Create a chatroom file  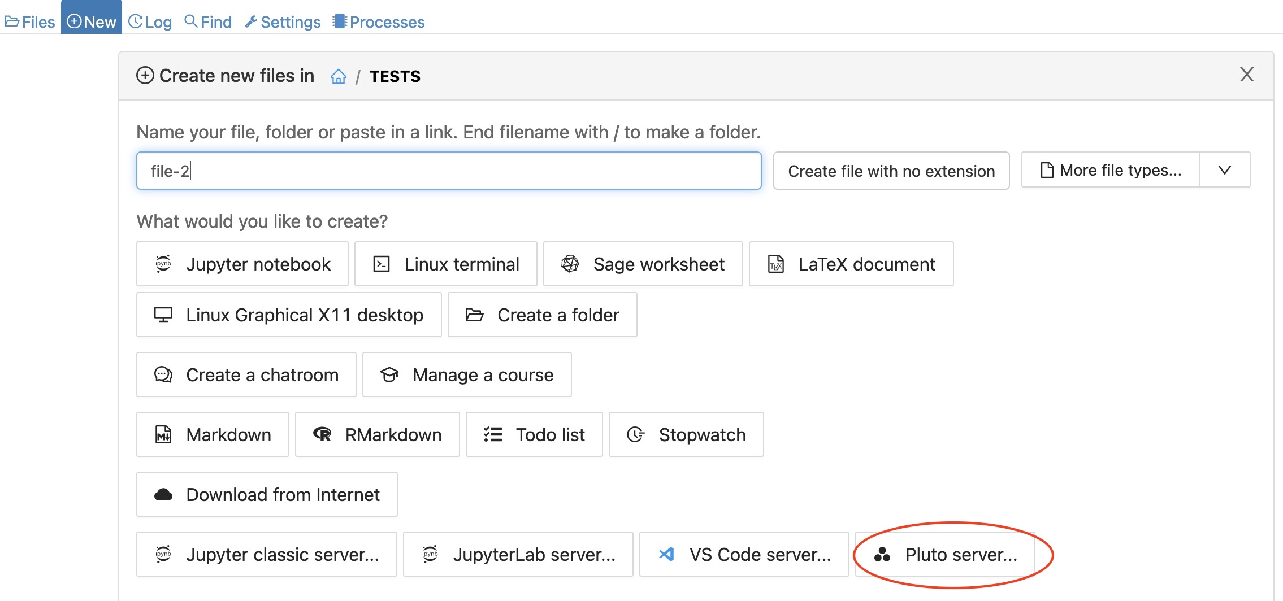(x=246, y=374)
